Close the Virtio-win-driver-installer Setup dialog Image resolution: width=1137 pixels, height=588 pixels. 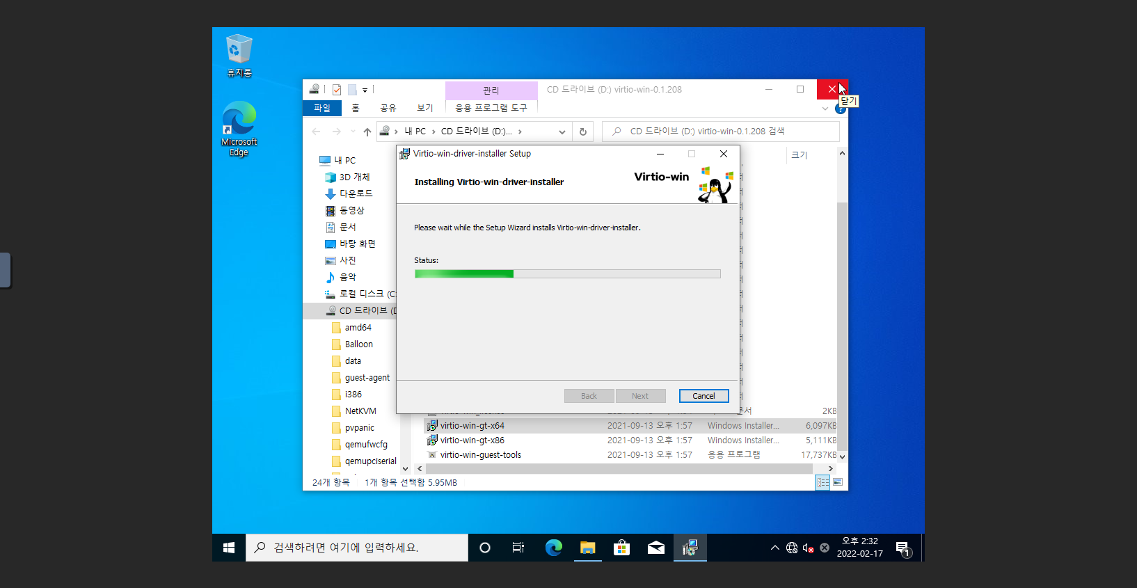724,154
